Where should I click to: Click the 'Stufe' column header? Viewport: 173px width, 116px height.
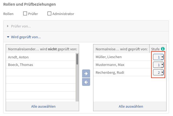coord(155,49)
